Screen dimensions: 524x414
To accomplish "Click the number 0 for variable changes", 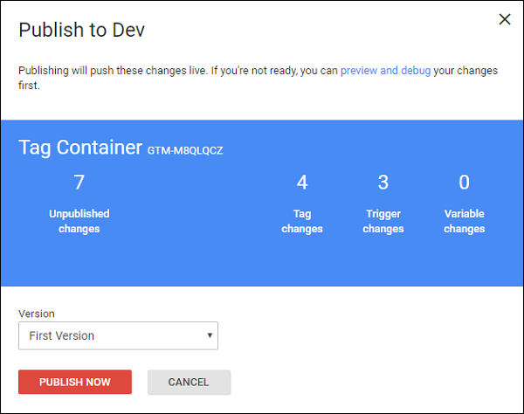I will 464,183.
